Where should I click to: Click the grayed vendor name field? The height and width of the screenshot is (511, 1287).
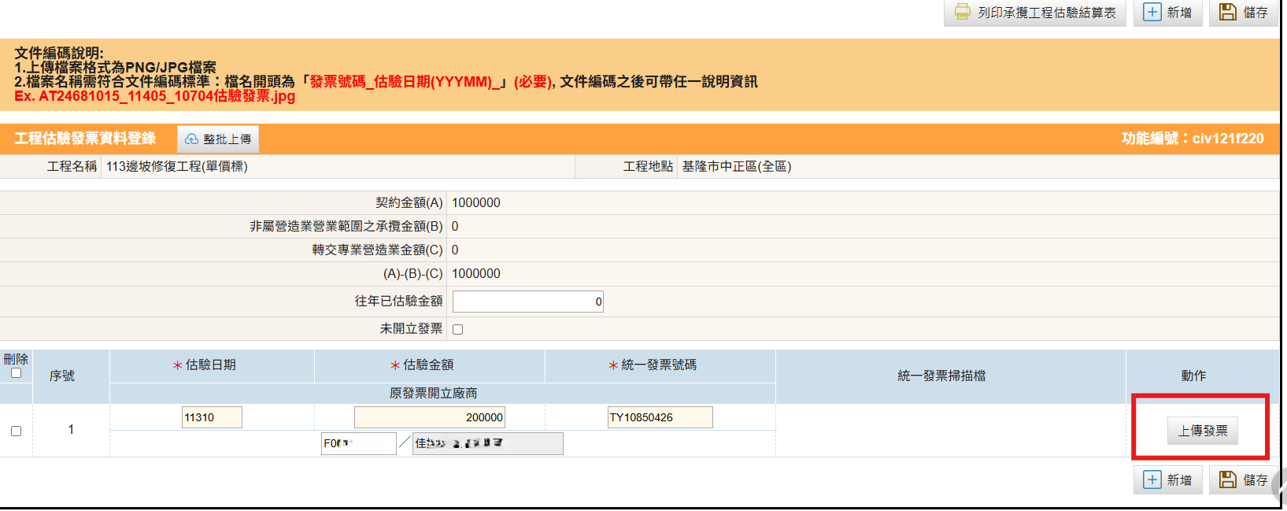coord(487,443)
